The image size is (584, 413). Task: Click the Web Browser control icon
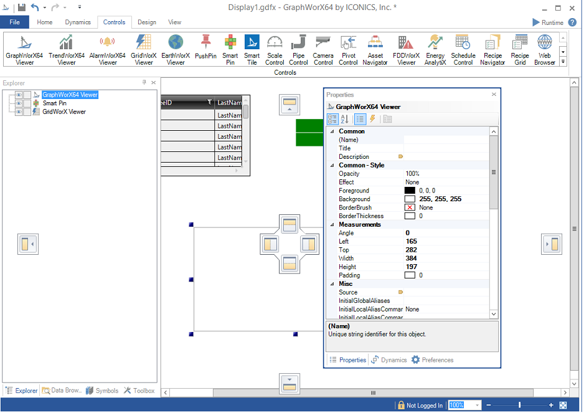tap(545, 50)
